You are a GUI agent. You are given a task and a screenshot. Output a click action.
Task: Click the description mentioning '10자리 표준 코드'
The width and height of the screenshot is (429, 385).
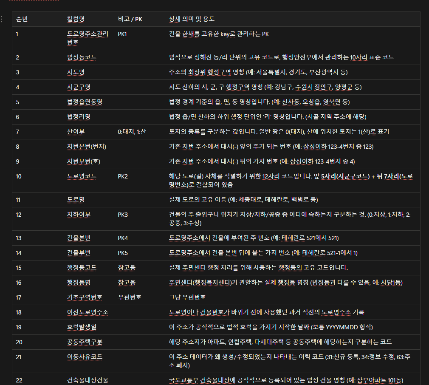tap(293, 57)
